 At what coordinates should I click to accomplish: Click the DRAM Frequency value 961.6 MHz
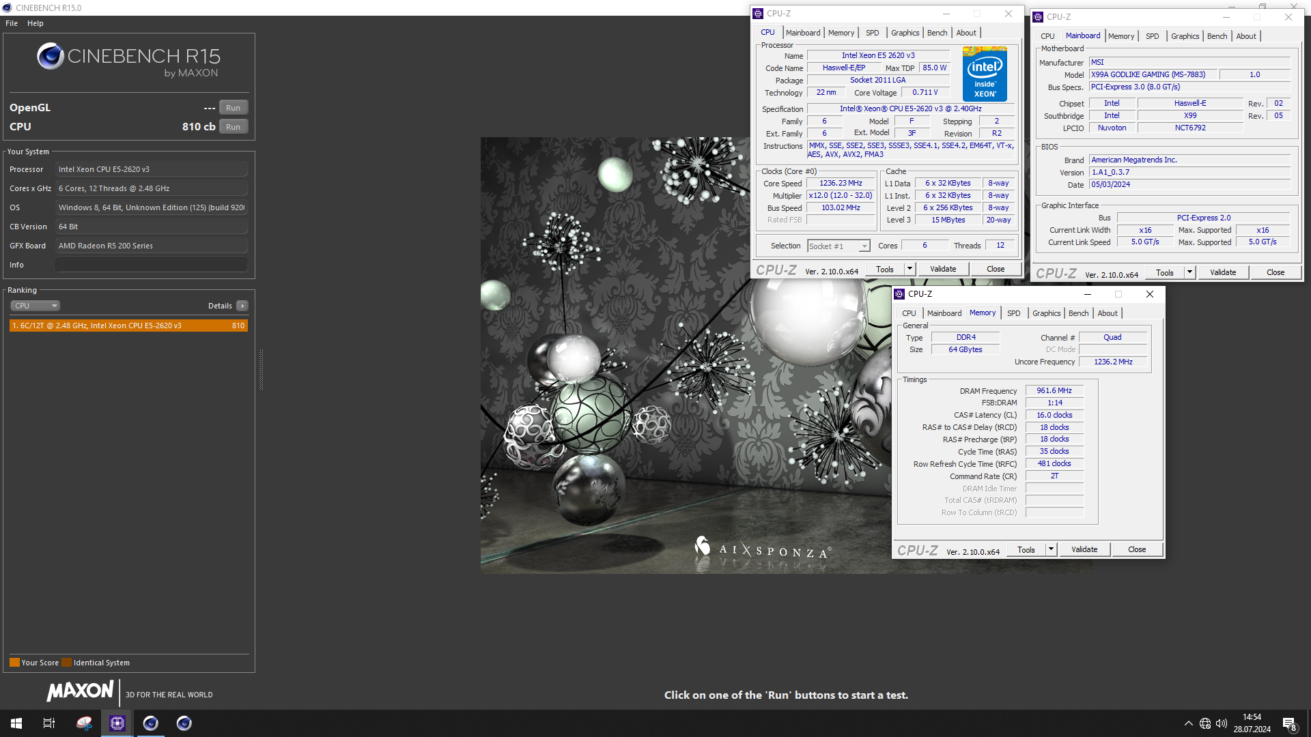coord(1054,390)
